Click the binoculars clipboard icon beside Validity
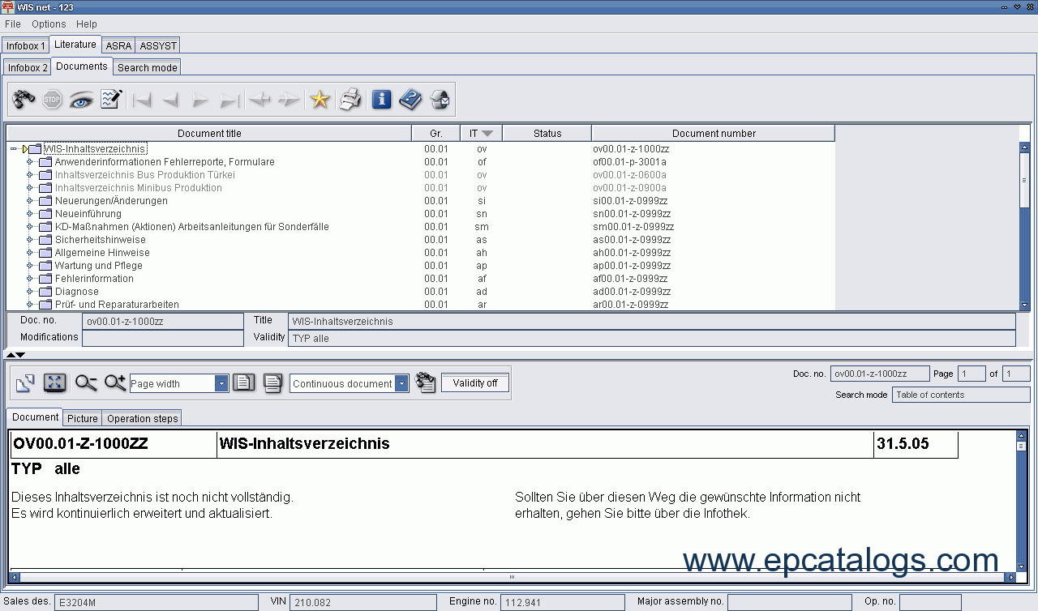This screenshot has height=611, width=1038. pyautogui.click(x=425, y=382)
